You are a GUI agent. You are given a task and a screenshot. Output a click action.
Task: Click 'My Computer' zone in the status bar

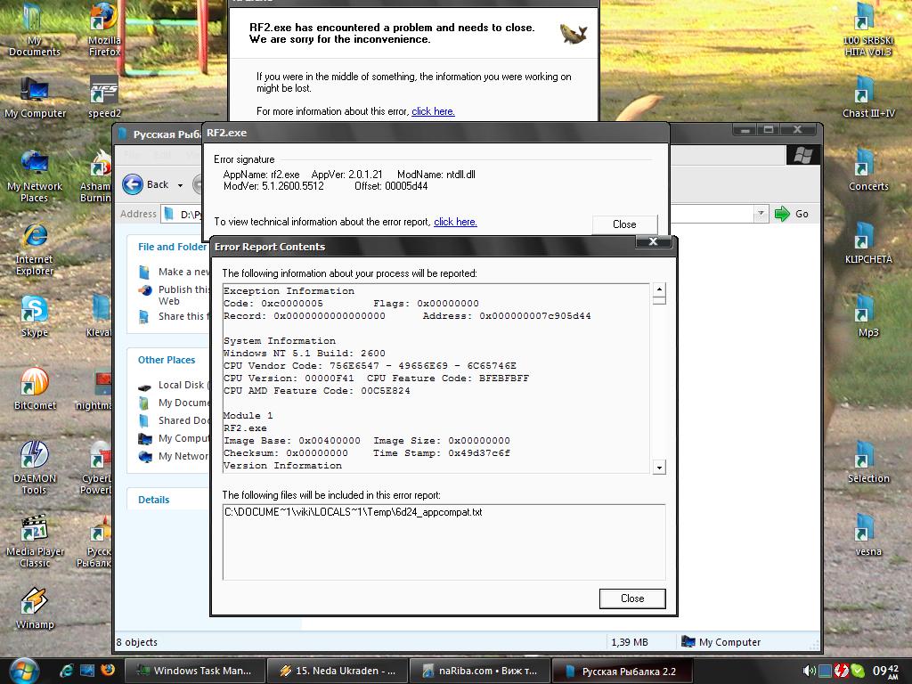pyautogui.click(x=721, y=642)
